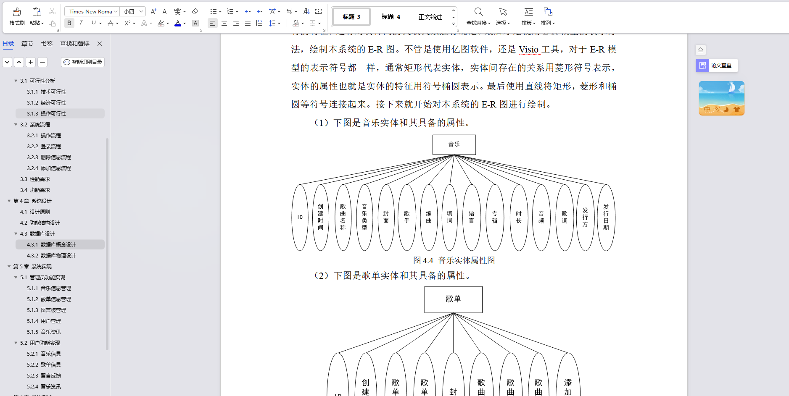The width and height of the screenshot is (789, 396).
Task: Insert a numbered list
Action: 230,11
